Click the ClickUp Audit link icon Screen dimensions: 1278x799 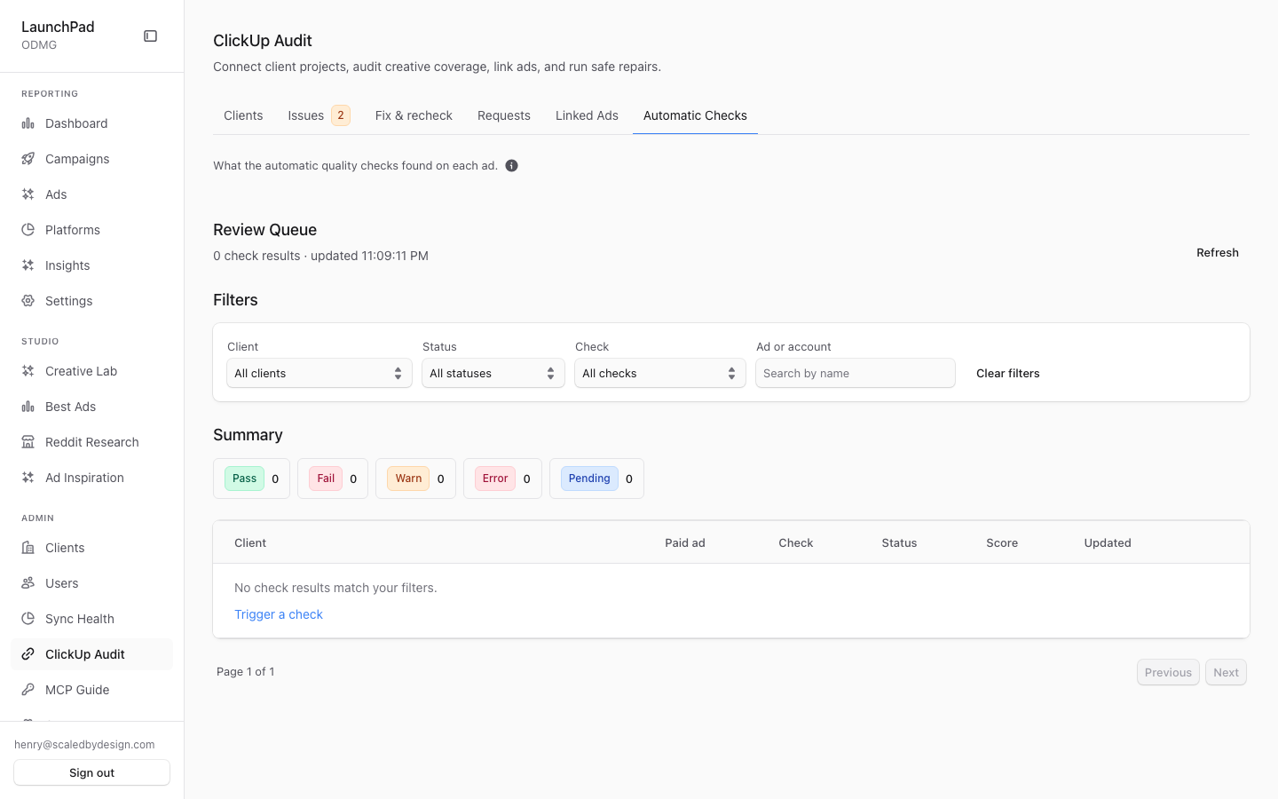28,654
